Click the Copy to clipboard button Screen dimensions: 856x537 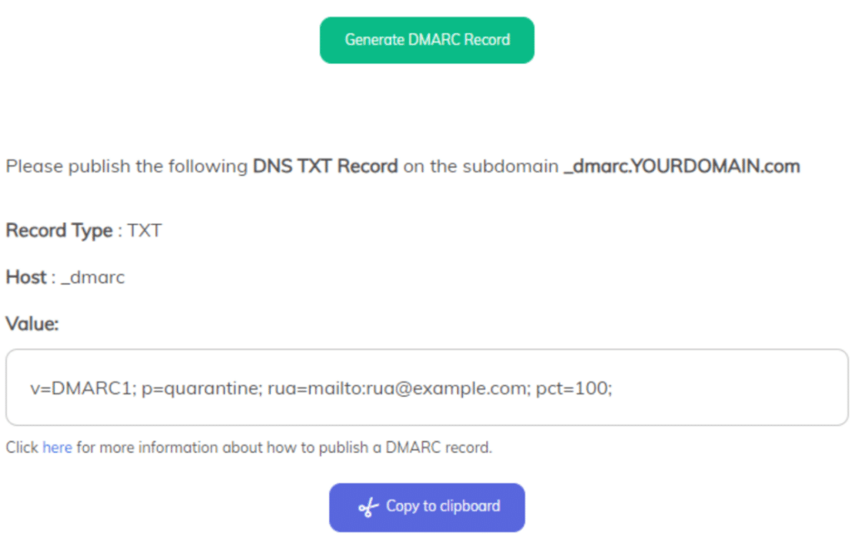coord(426,506)
